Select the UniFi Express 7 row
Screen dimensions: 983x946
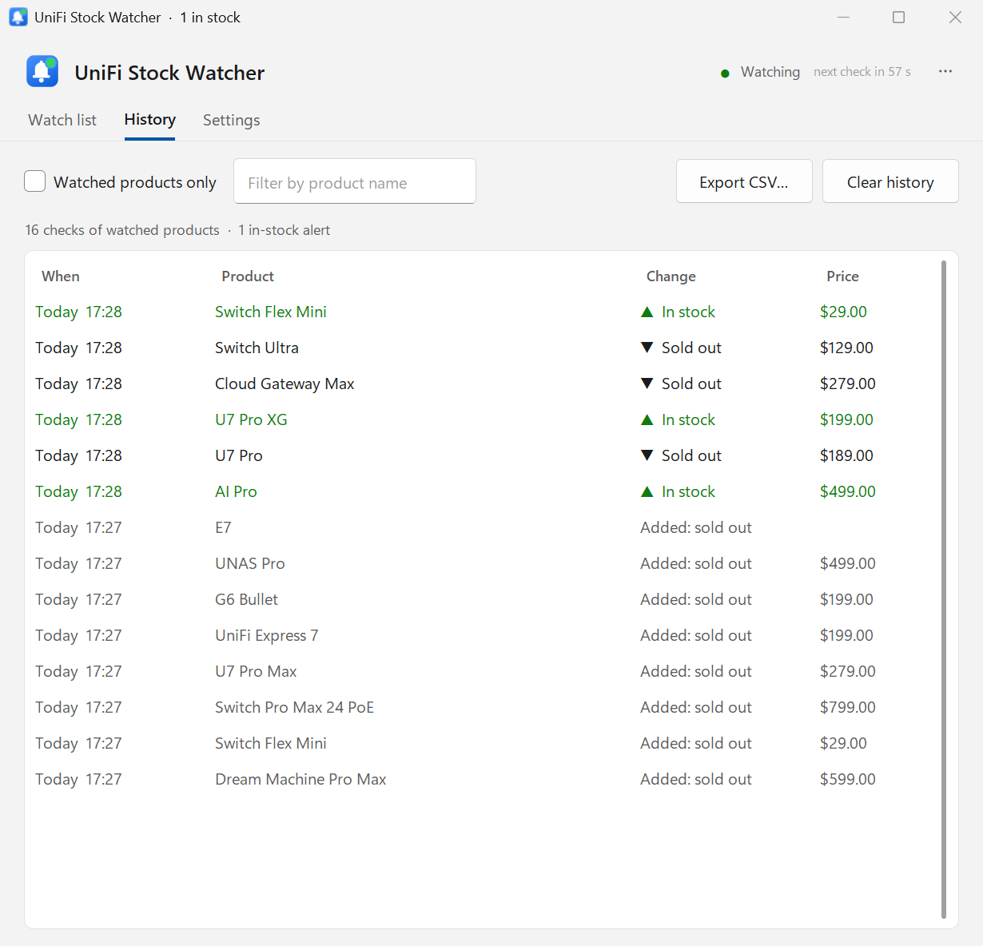click(482, 635)
